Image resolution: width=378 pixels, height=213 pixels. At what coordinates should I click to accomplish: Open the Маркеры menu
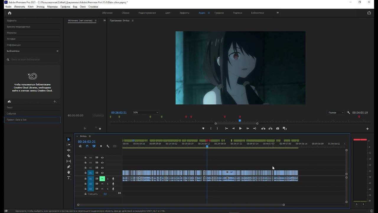tap(52, 7)
